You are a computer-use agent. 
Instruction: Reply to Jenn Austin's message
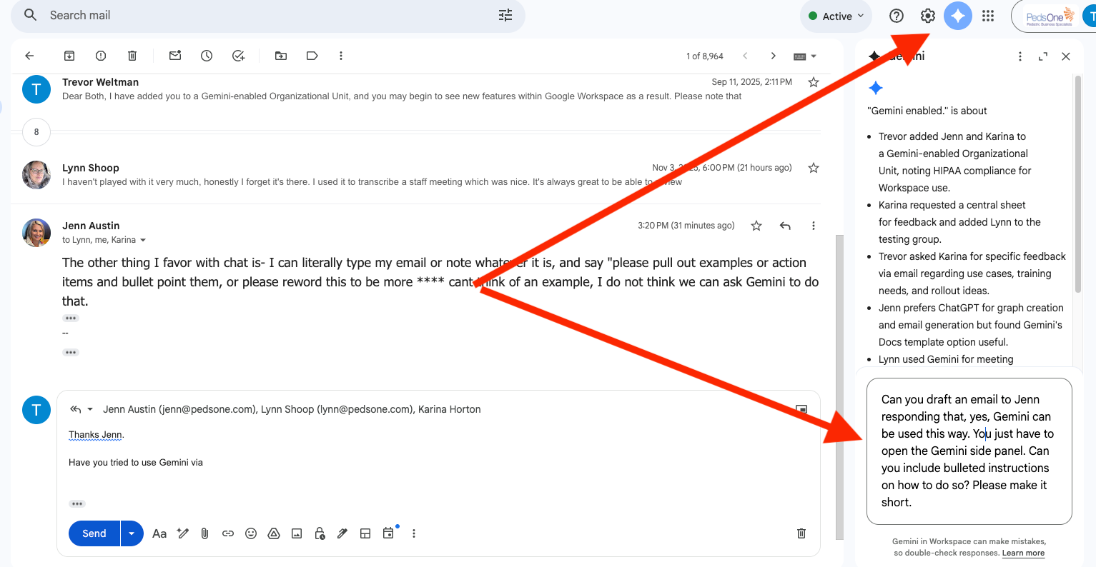(785, 226)
